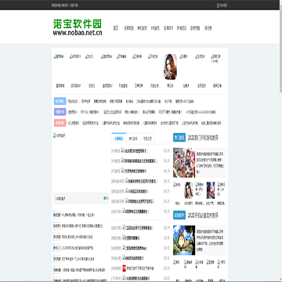Click the broken slideshow image placeholder

[60, 136]
